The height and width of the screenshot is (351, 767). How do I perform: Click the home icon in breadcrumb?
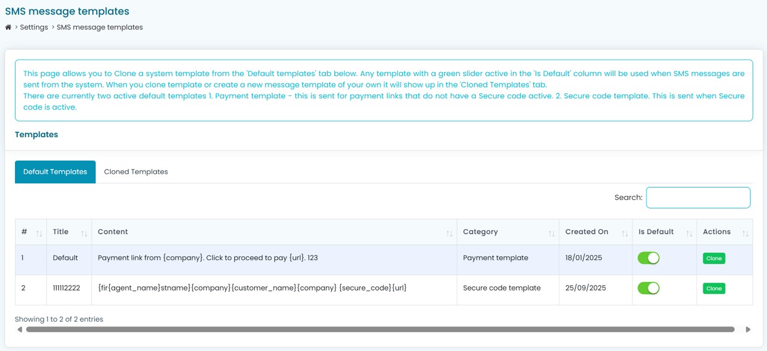coord(8,28)
